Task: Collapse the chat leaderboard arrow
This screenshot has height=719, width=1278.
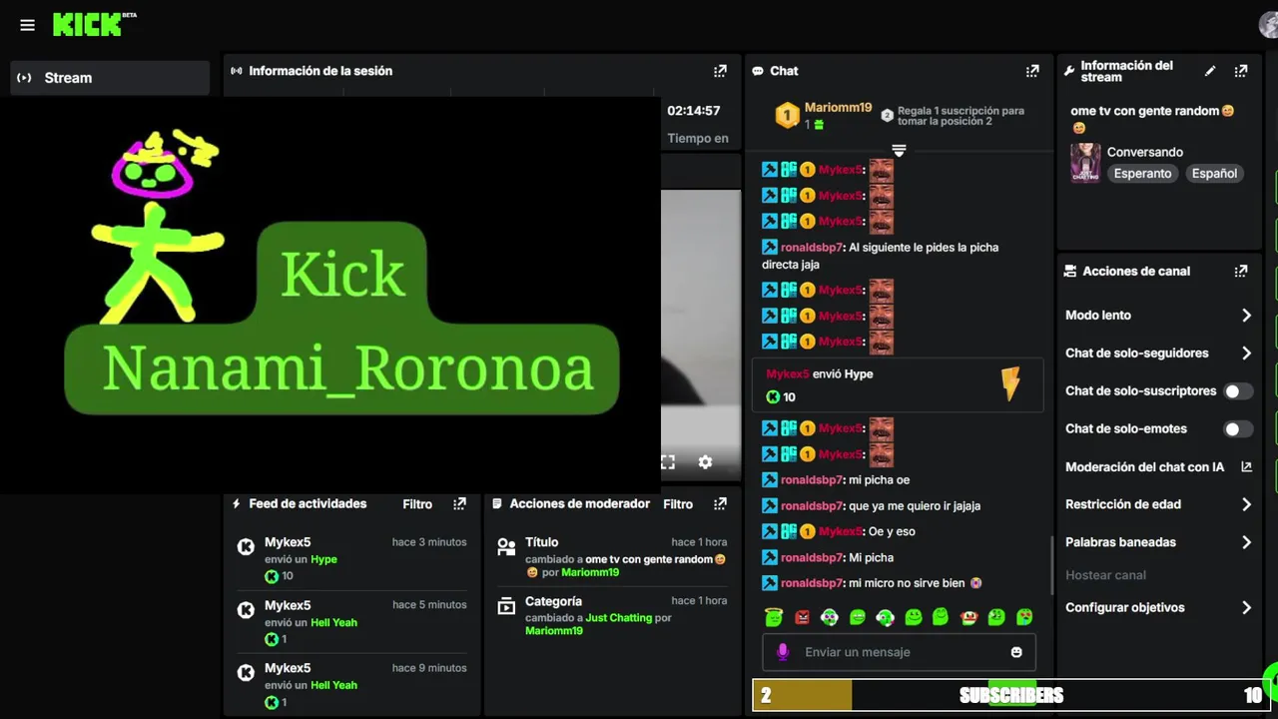Action: 899,151
